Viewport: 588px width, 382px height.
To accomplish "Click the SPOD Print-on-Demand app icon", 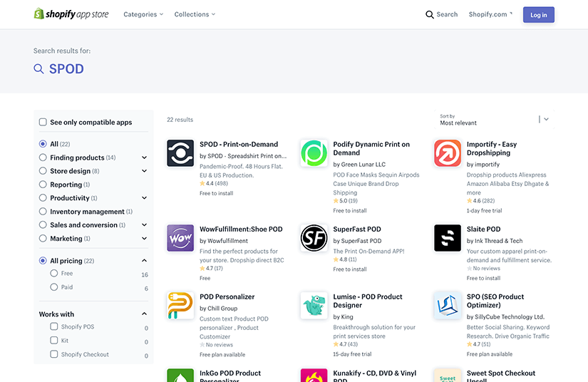I will coord(180,153).
